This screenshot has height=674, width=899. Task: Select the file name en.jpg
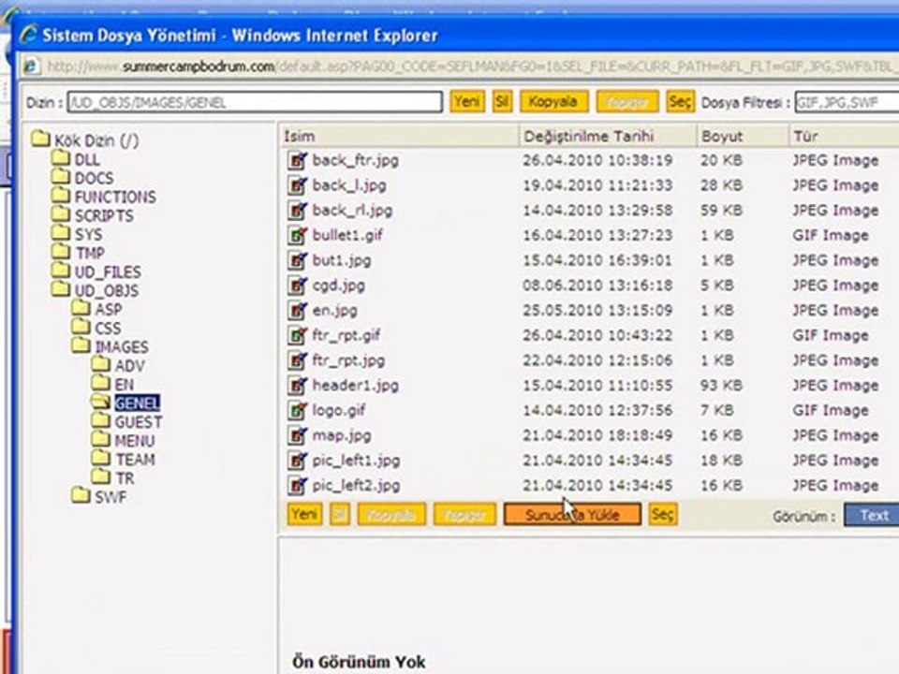335,311
